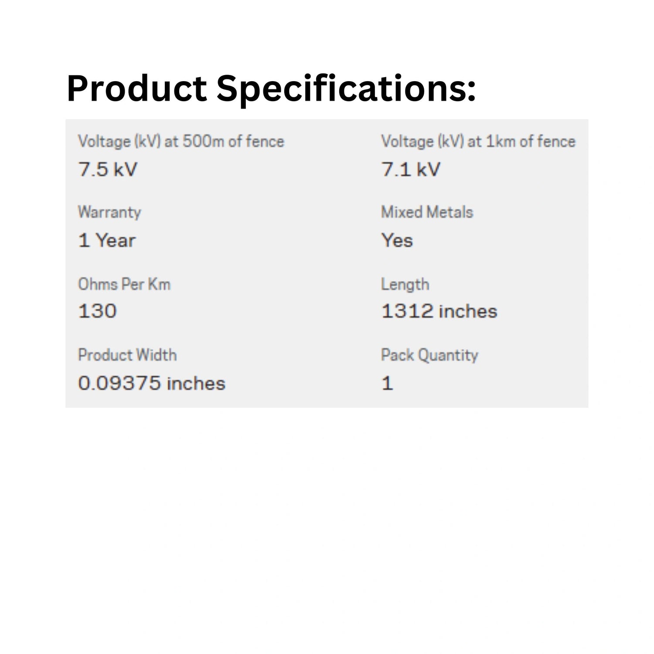Select the 7.5 kV value
The width and height of the screenshot is (654, 654).
(x=108, y=170)
